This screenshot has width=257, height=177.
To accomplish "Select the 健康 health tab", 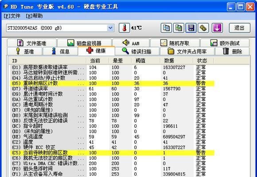I will 96,51.
